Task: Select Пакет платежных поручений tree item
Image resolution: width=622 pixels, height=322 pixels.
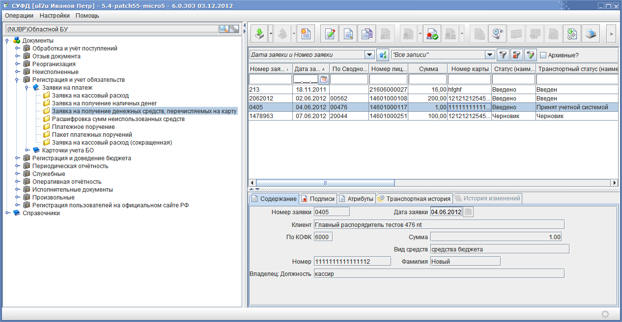Action: click(x=92, y=135)
